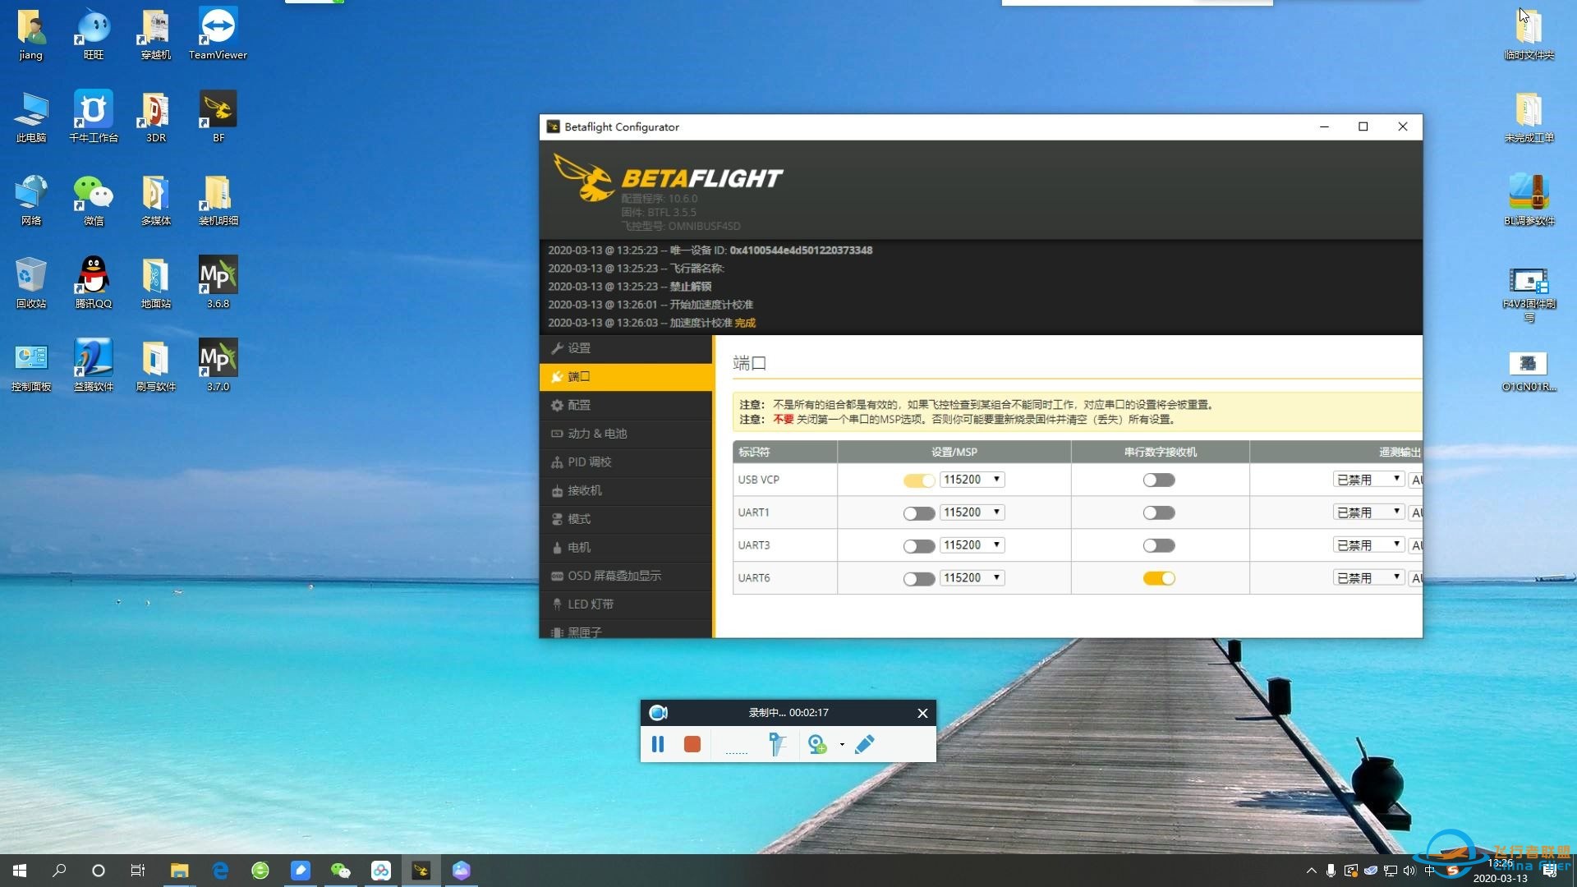Open the 临时文件夹 folder icon
The height and width of the screenshot is (887, 1577).
click(1529, 34)
